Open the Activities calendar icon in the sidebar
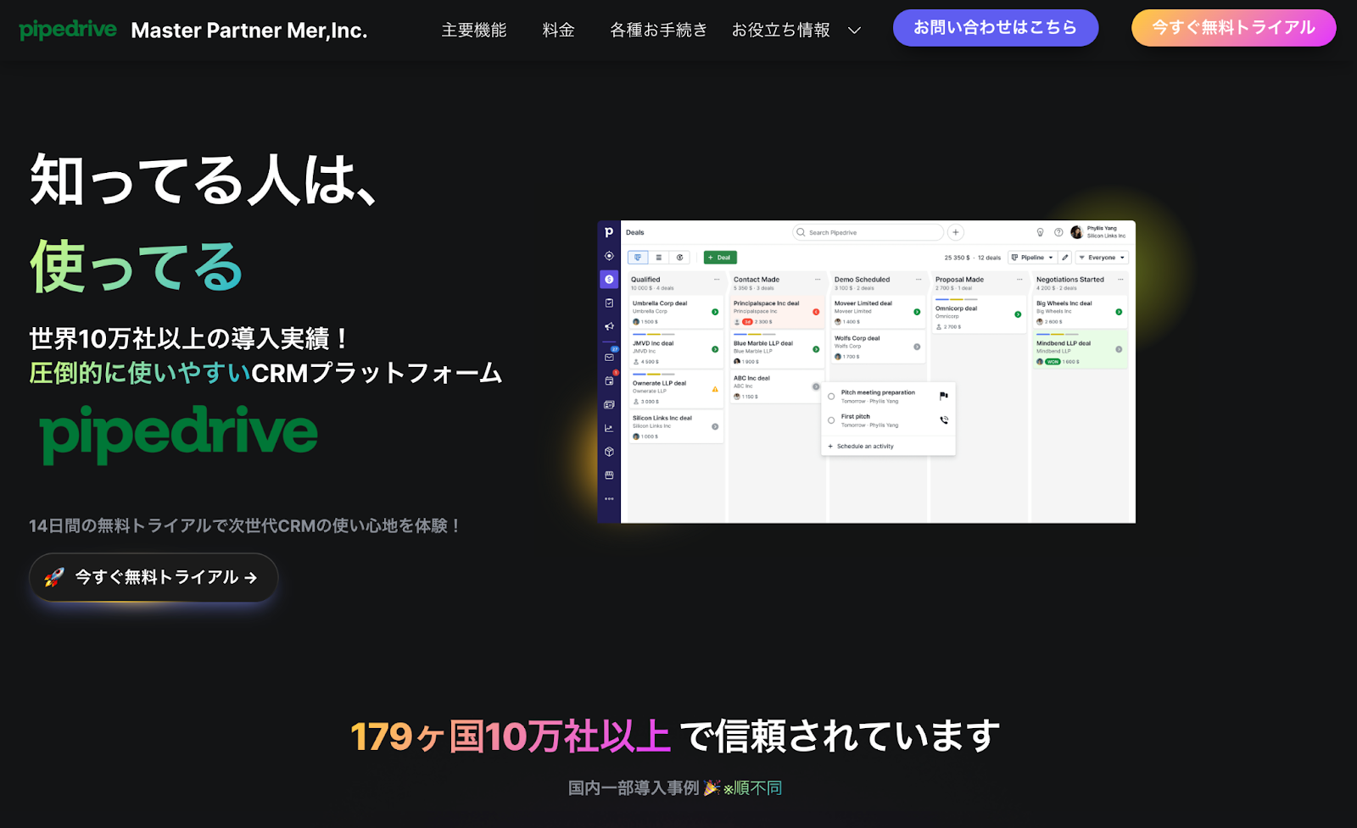1357x828 pixels. [609, 381]
